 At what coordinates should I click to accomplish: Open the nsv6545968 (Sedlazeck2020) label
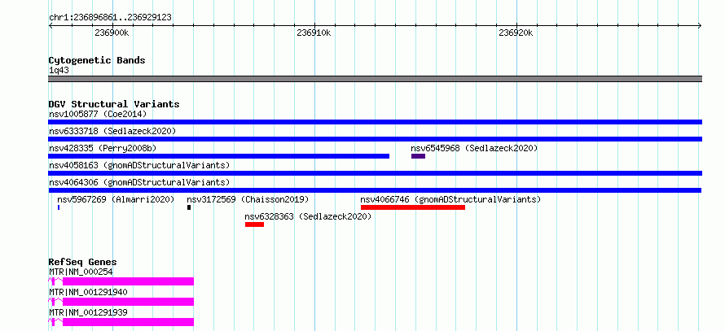(474, 148)
